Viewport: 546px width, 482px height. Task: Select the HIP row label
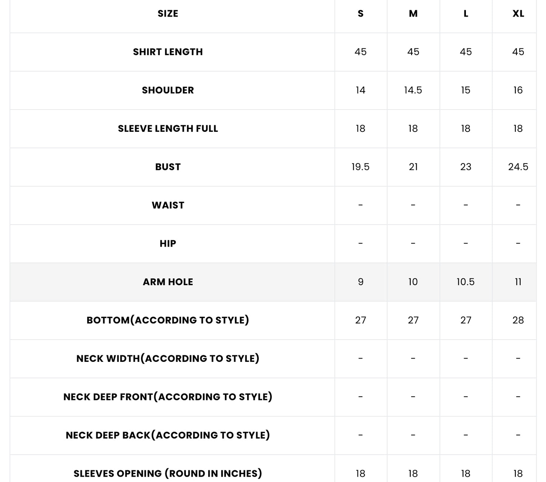click(x=168, y=244)
